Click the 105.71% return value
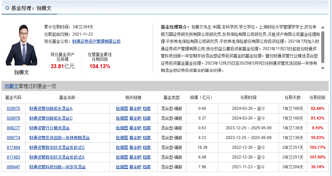Viewport: 332px width, 176px height. pyautogui.click(x=317, y=147)
